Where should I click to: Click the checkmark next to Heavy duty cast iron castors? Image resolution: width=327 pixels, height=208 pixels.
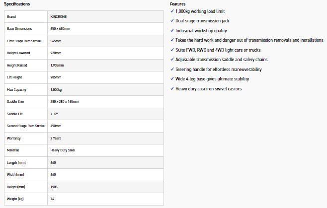click(x=172, y=88)
